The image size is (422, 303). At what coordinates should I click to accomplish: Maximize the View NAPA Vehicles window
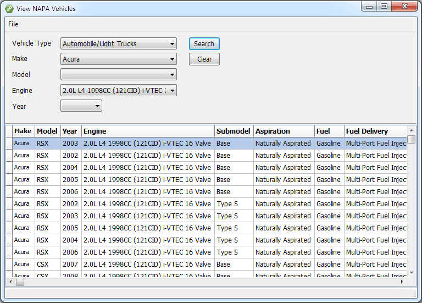pyautogui.click(x=384, y=7)
